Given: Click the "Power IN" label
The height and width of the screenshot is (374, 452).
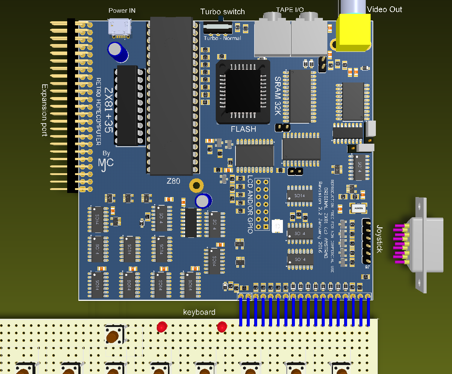Looking at the screenshot, I should (x=122, y=10).
